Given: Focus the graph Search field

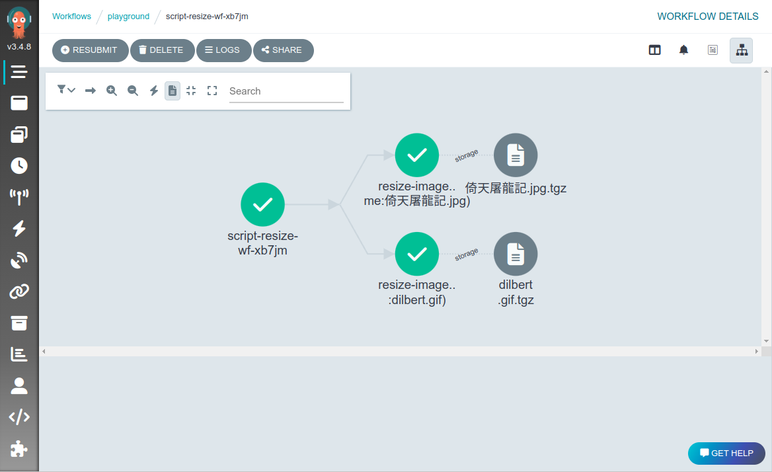Looking at the screenshot, I should pyautogui.click(x=286, y=91).
